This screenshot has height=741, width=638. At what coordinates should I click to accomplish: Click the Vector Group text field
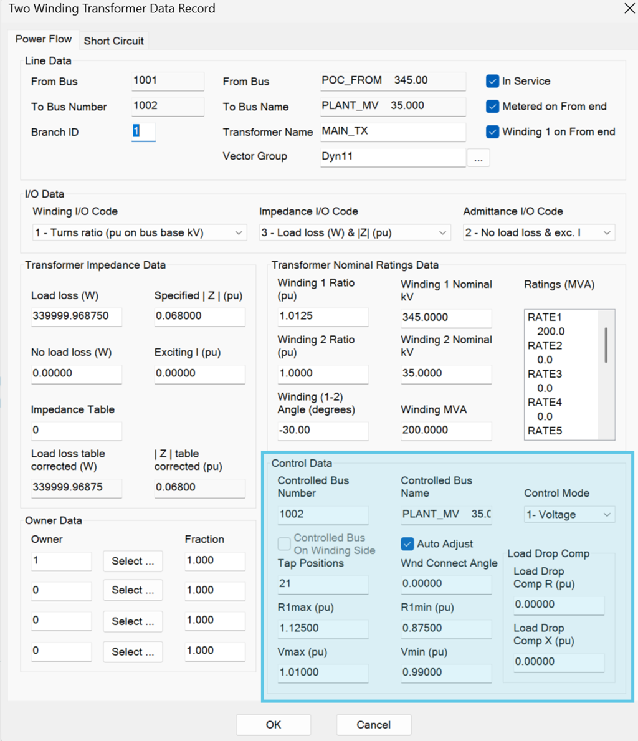click(x=393, y=157)
